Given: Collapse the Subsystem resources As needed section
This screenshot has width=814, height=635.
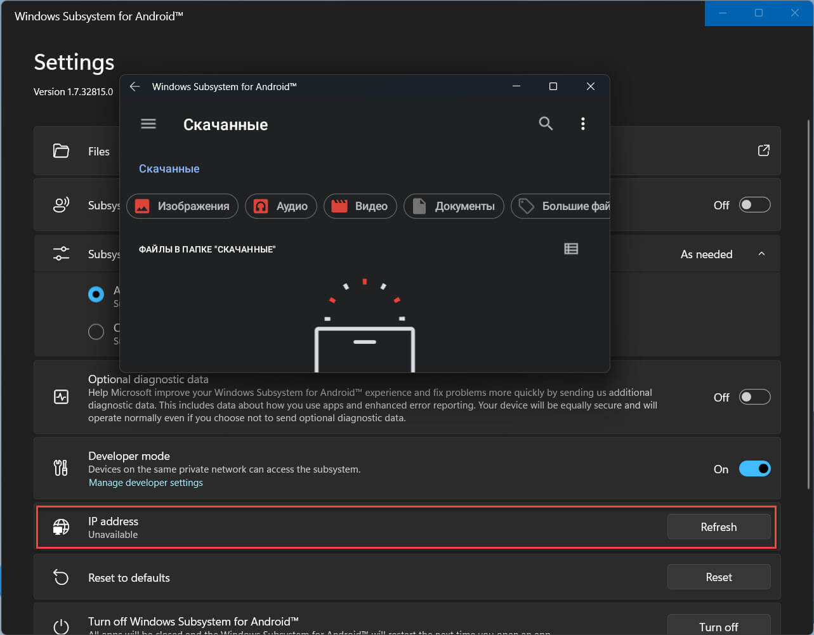Looking at the screenshot, I should [x=761, y=254].
